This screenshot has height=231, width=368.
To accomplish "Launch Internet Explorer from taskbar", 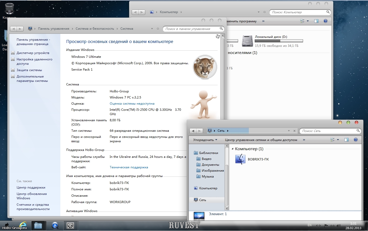I will coord(23,226).
